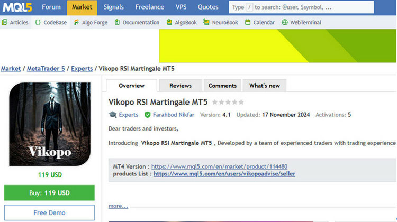The width and height of the screenshot is (397, 222).
Task: Click the MQL5 logo
Action: coord(17,7)
